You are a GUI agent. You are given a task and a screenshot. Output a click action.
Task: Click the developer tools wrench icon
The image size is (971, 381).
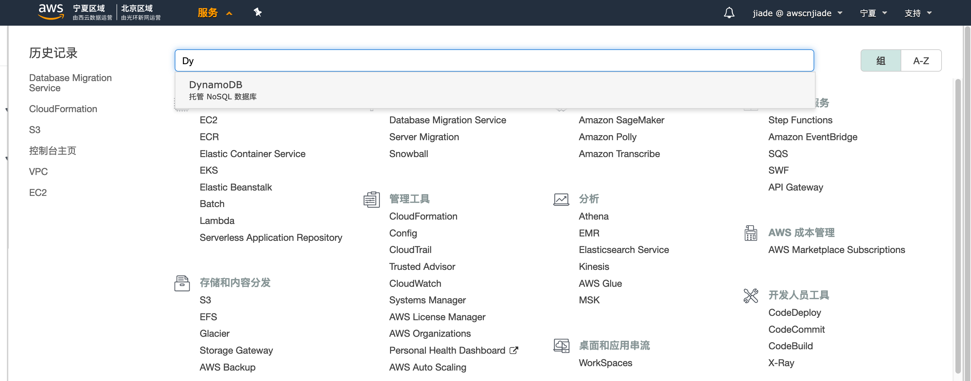pyautogui.click(x=750, y=296)
